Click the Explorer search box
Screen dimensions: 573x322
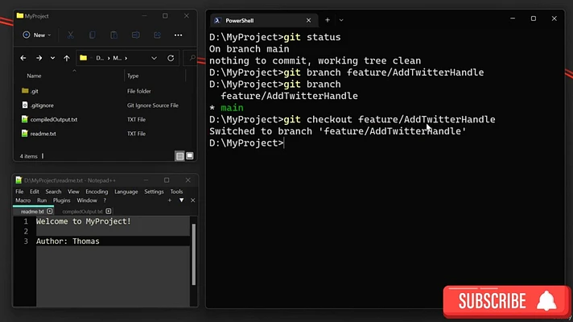tap(192, 58)
